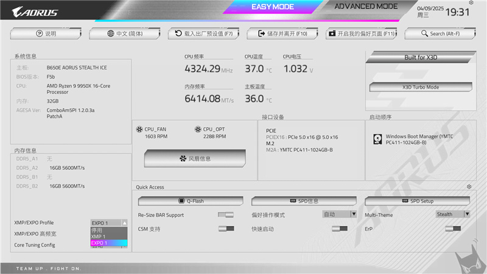Screen dimensions: 487x274
Task: Load factory defaults (F7) button
Action: point(203,33)
